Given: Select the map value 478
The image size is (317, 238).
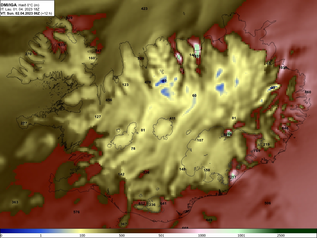Looking at the screenshot, I should tap(148, 83).
